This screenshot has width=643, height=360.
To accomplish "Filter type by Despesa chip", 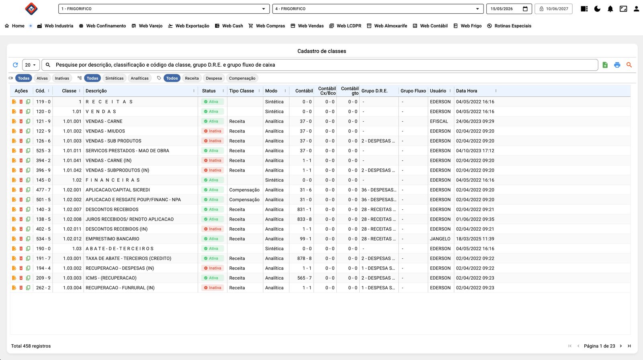I will pyautogui.click(x=214, y=78).
